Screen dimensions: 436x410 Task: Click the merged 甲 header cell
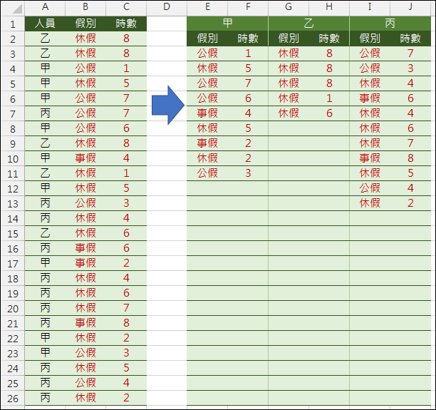coord(227,24)
